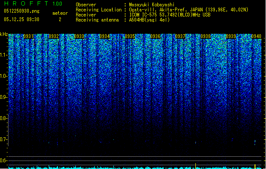This screenshot has height=169, width=266.
Task: Click the 'Receiver' field label
Action: (x=86, y=15)
